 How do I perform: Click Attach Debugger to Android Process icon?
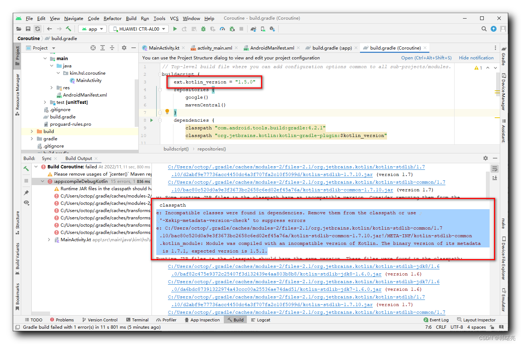tap(232, 29)
